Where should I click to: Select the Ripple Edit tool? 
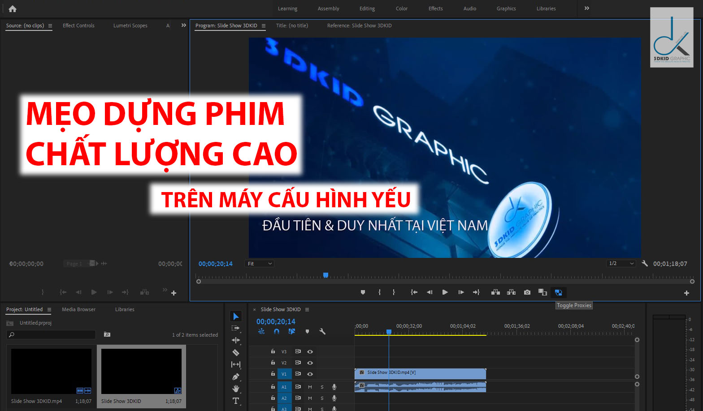(x=236, y=340)
